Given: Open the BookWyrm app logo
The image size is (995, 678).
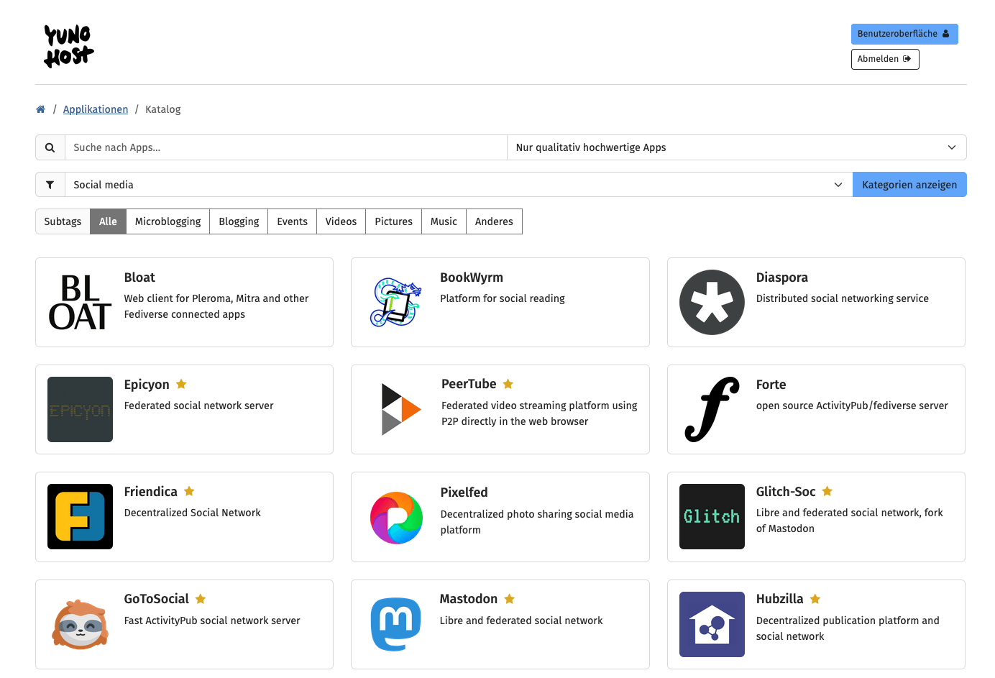Looking at the screenshot, I should click(x=396, y=302).
